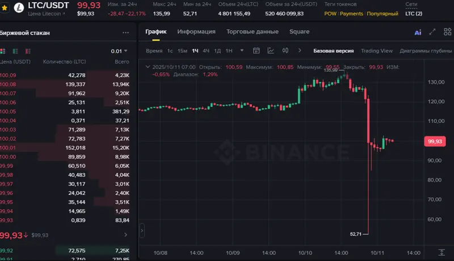Switch to Trading View chart mode
Screen dimensions: 454x261
376,51
